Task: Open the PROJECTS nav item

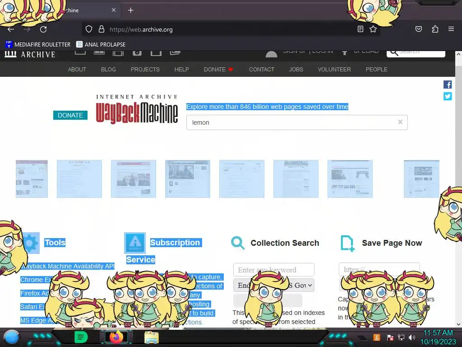Action: coord(145,69)
